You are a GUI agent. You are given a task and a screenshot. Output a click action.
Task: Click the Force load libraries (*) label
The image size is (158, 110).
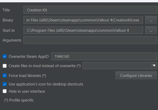27,76
